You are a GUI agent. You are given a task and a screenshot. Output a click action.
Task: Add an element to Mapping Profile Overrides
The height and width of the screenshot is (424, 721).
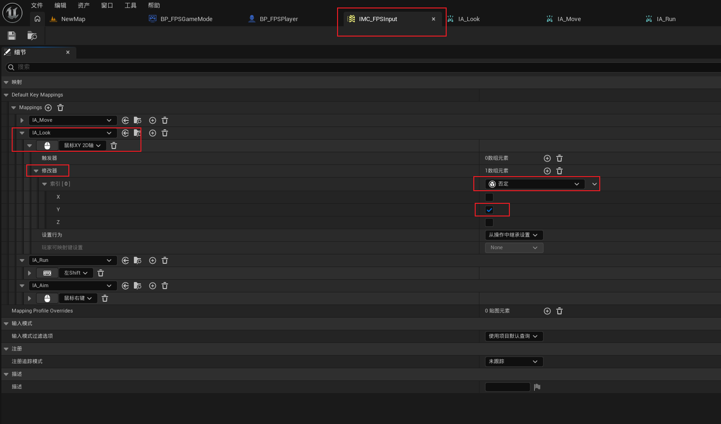tap(547, 311)
